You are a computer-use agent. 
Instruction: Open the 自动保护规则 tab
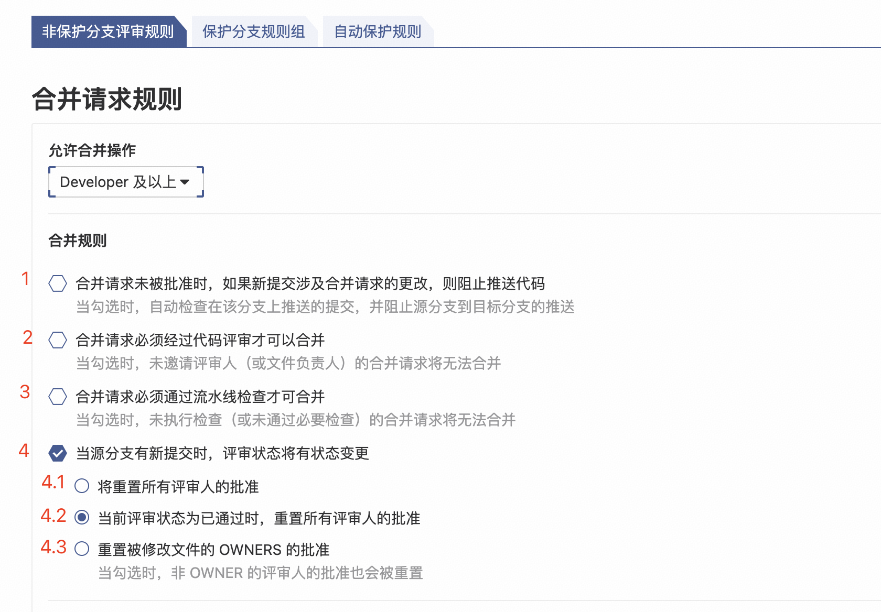point(378,32)
